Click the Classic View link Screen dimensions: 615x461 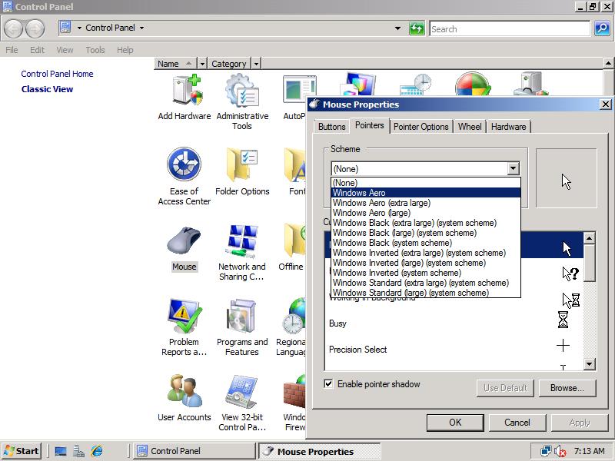click(x=47, y=89)
